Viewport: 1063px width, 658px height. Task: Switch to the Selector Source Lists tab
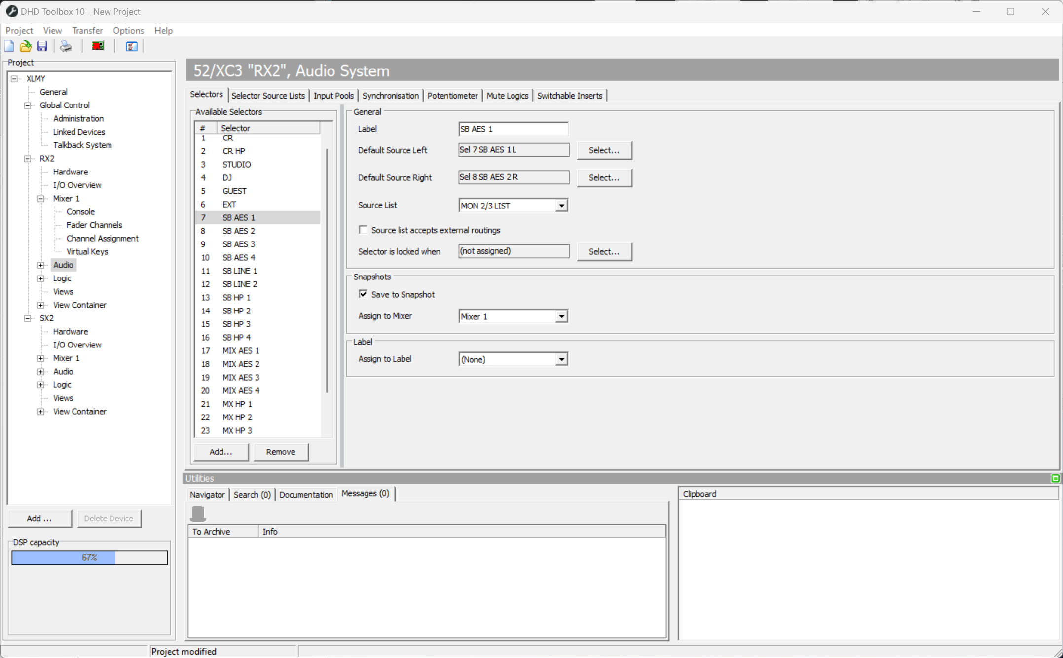pos(268,95)
